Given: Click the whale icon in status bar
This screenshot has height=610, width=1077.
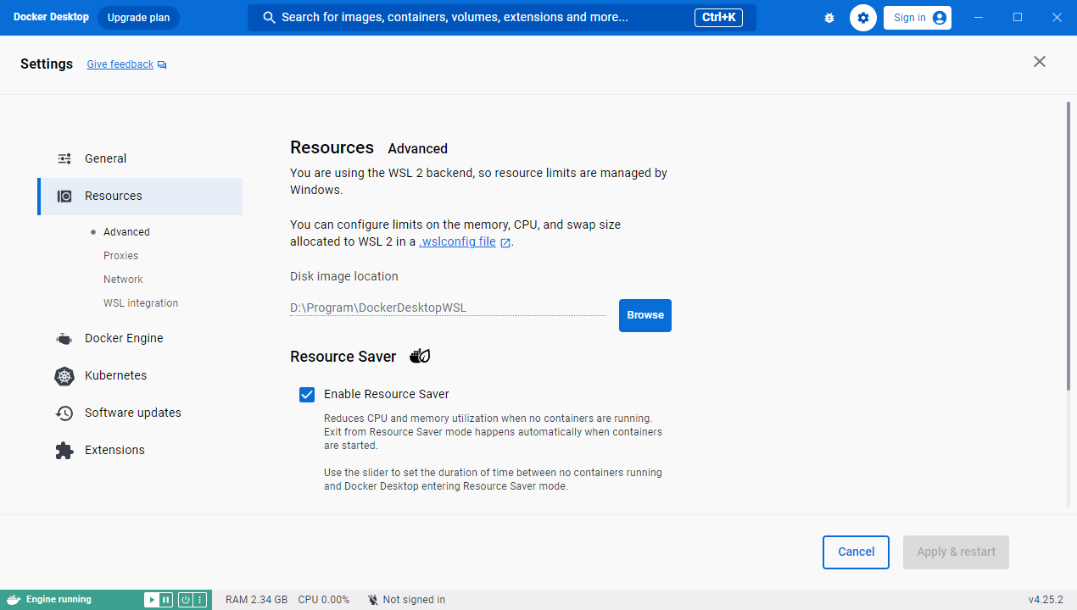Looking at the screenshot, I should pos(13,600).
